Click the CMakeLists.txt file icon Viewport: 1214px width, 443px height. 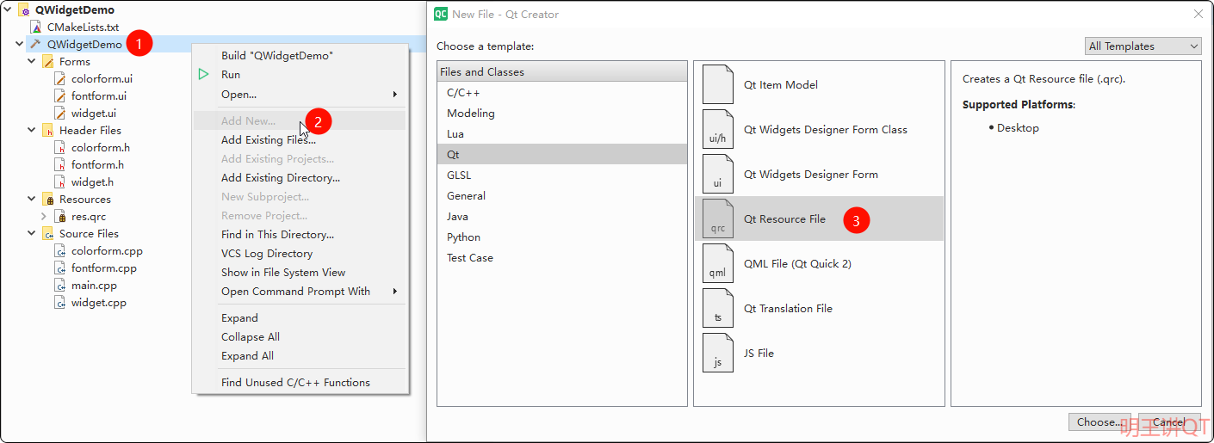[x=36, y=28]
